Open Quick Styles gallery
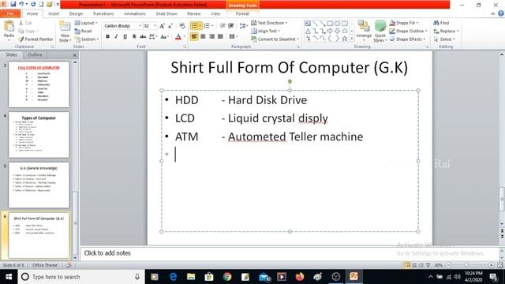505x284 pixels. (x=380, y=32)
